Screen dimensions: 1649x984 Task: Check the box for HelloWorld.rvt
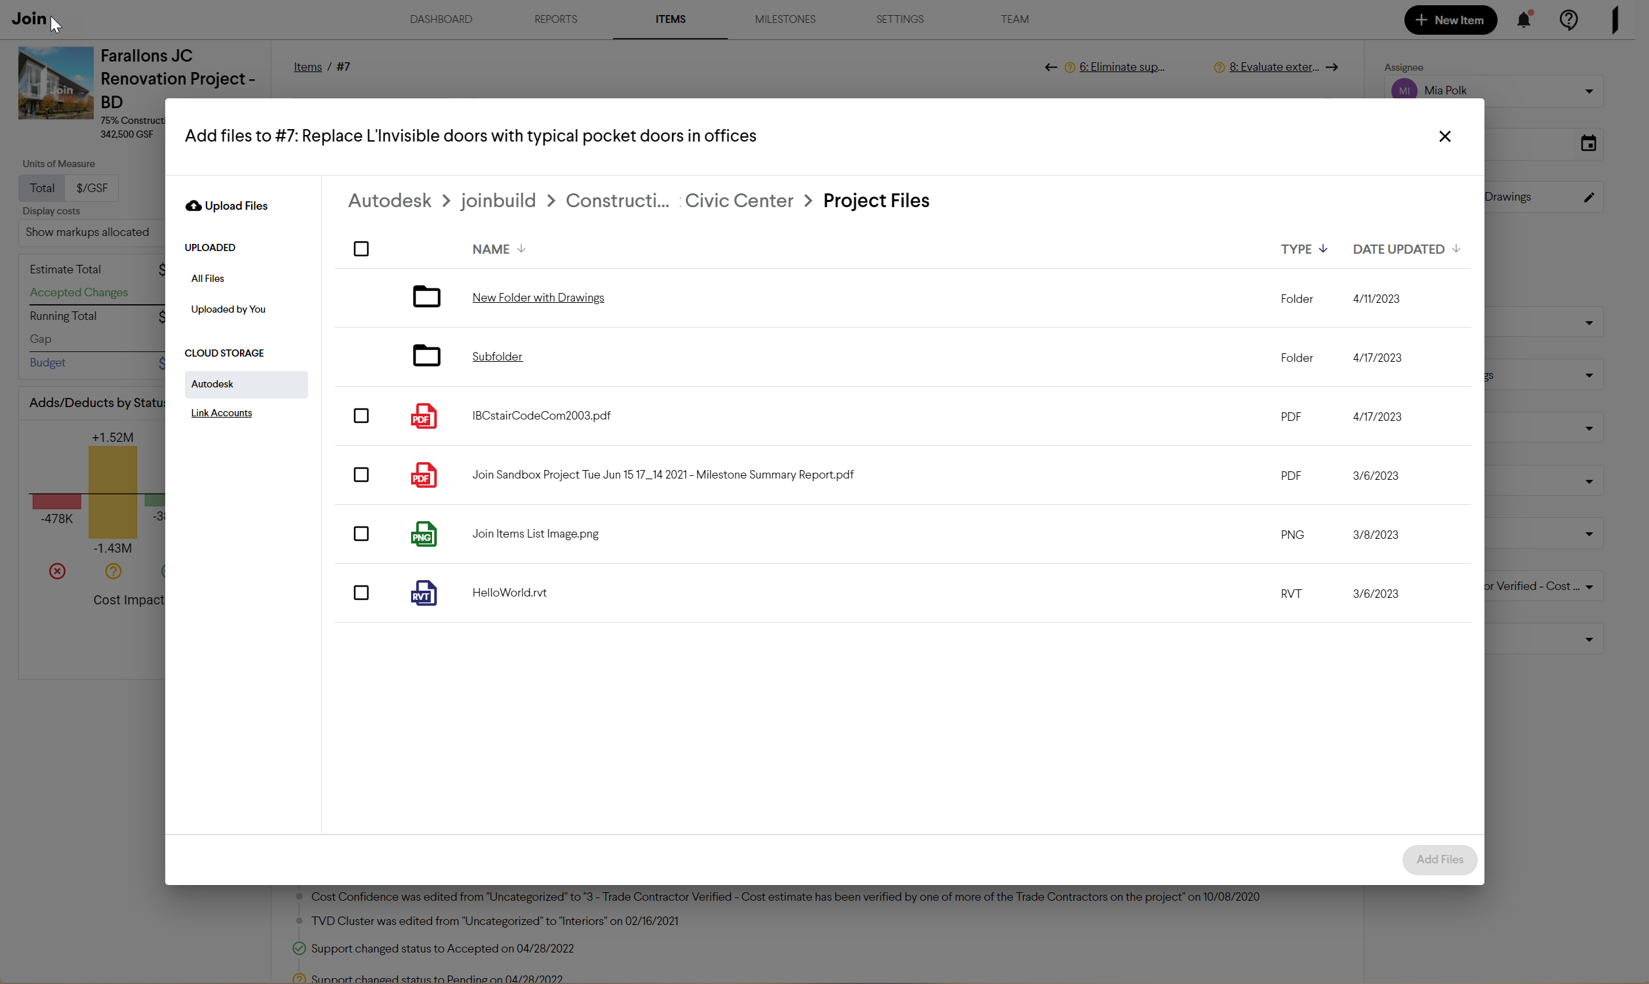click(361, 593)
